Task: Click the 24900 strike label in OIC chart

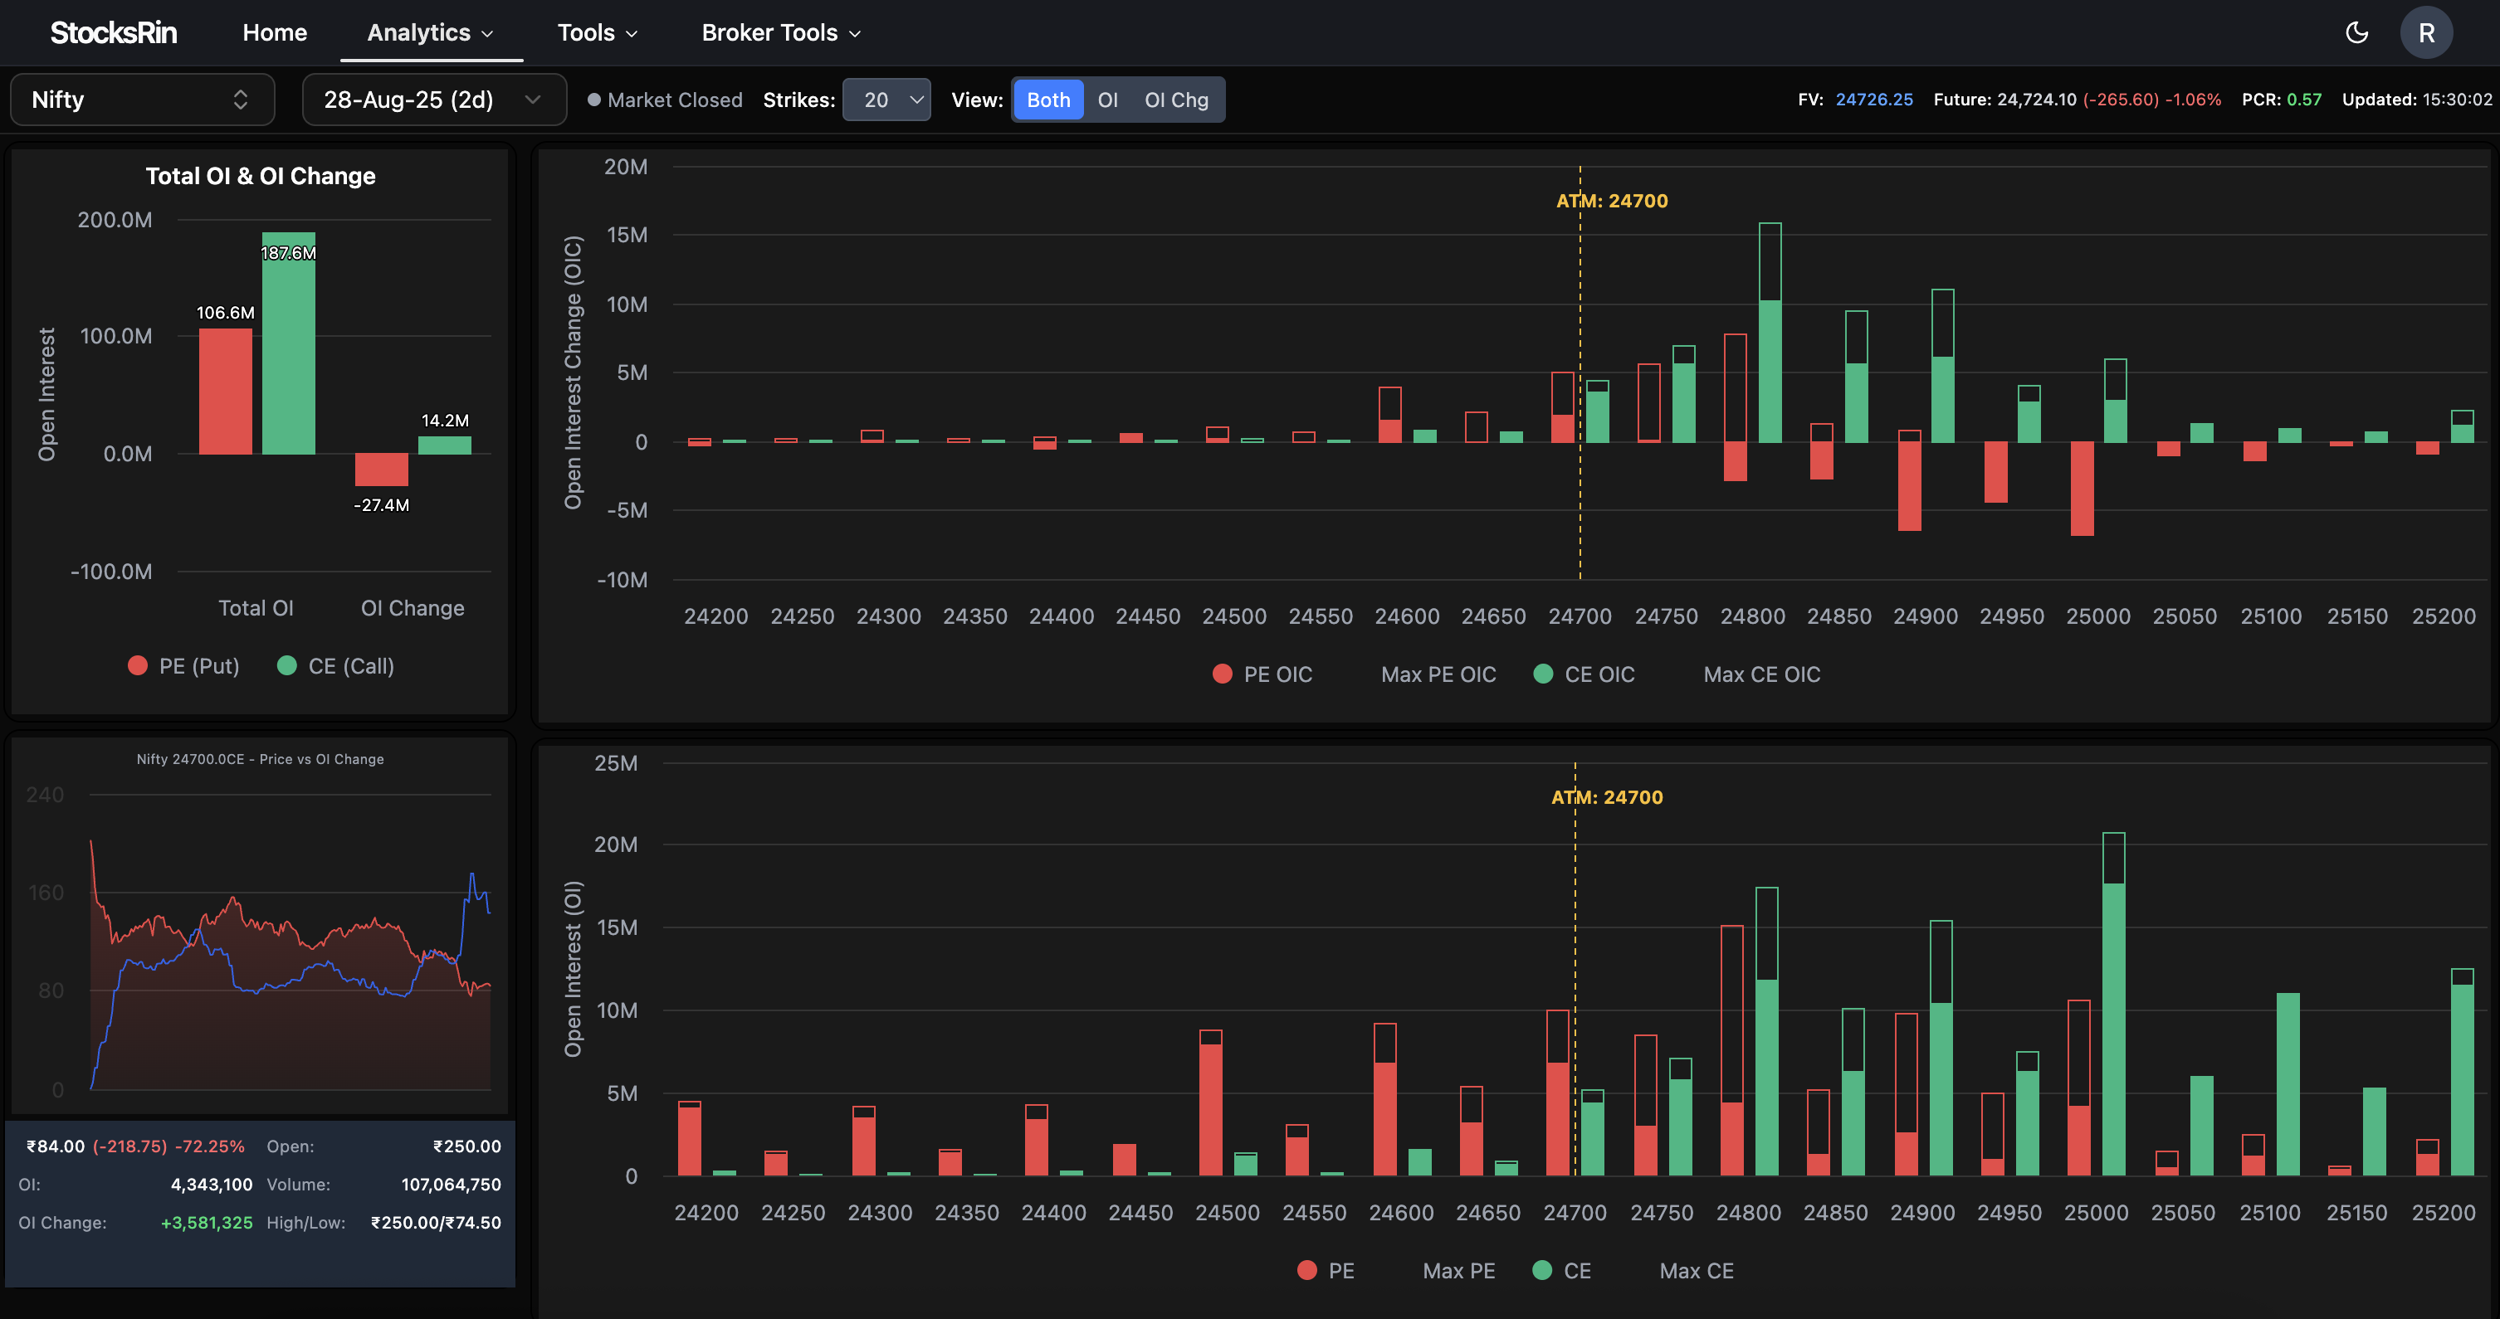Action: [1926, 617]
